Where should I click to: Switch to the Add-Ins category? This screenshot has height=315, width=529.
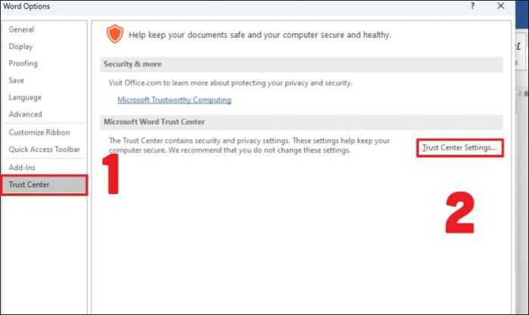tap(22, 167)
